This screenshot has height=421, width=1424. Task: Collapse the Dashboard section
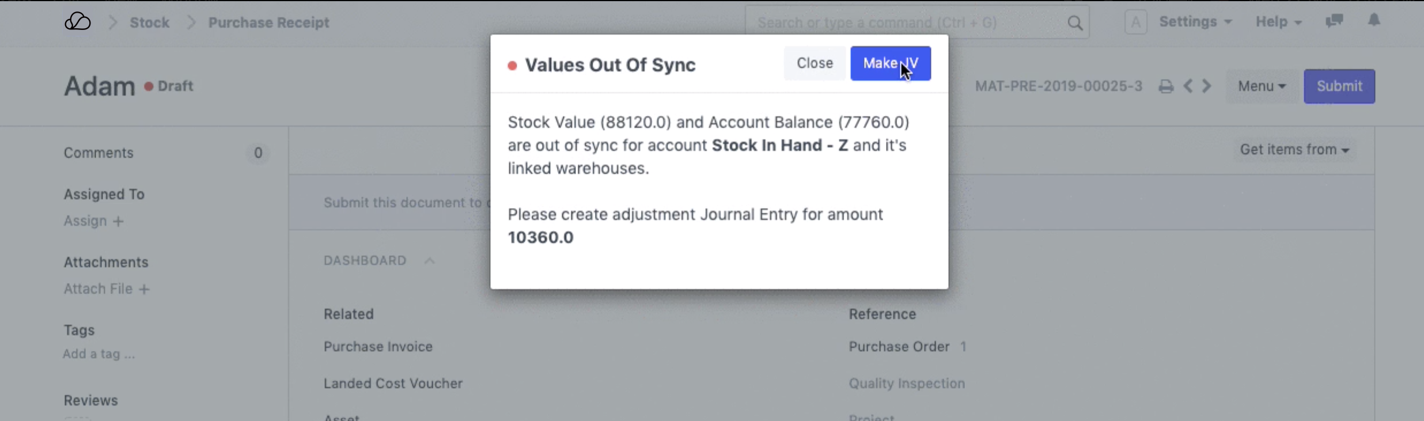[429, 261]
